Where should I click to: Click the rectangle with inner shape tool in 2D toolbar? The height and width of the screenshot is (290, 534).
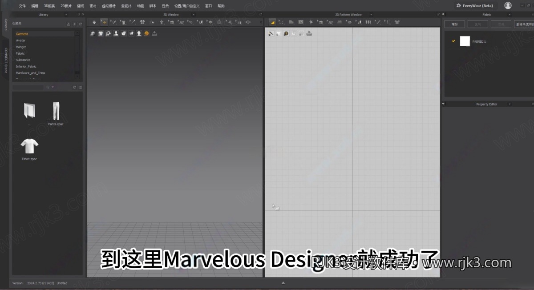pyautogui.click(x=301, y=22)
